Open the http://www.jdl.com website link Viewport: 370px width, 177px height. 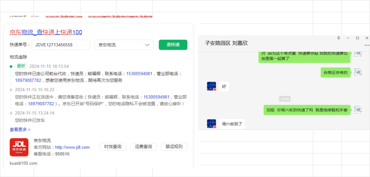(x=73, y=148)
